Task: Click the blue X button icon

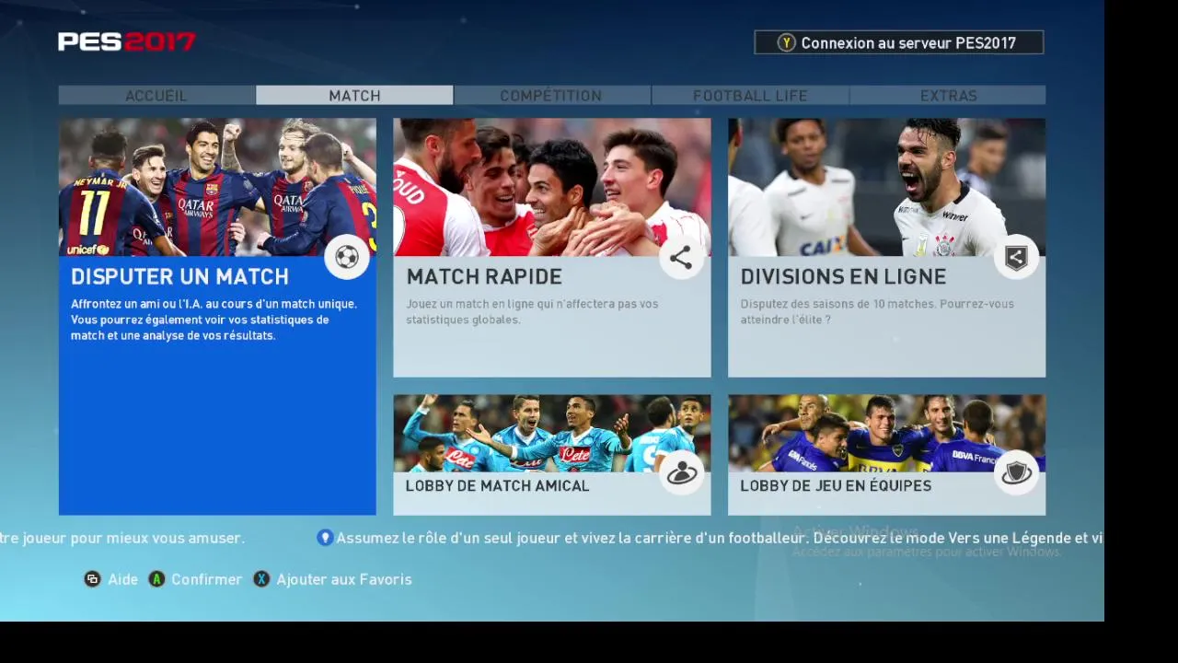Action: 262,579
